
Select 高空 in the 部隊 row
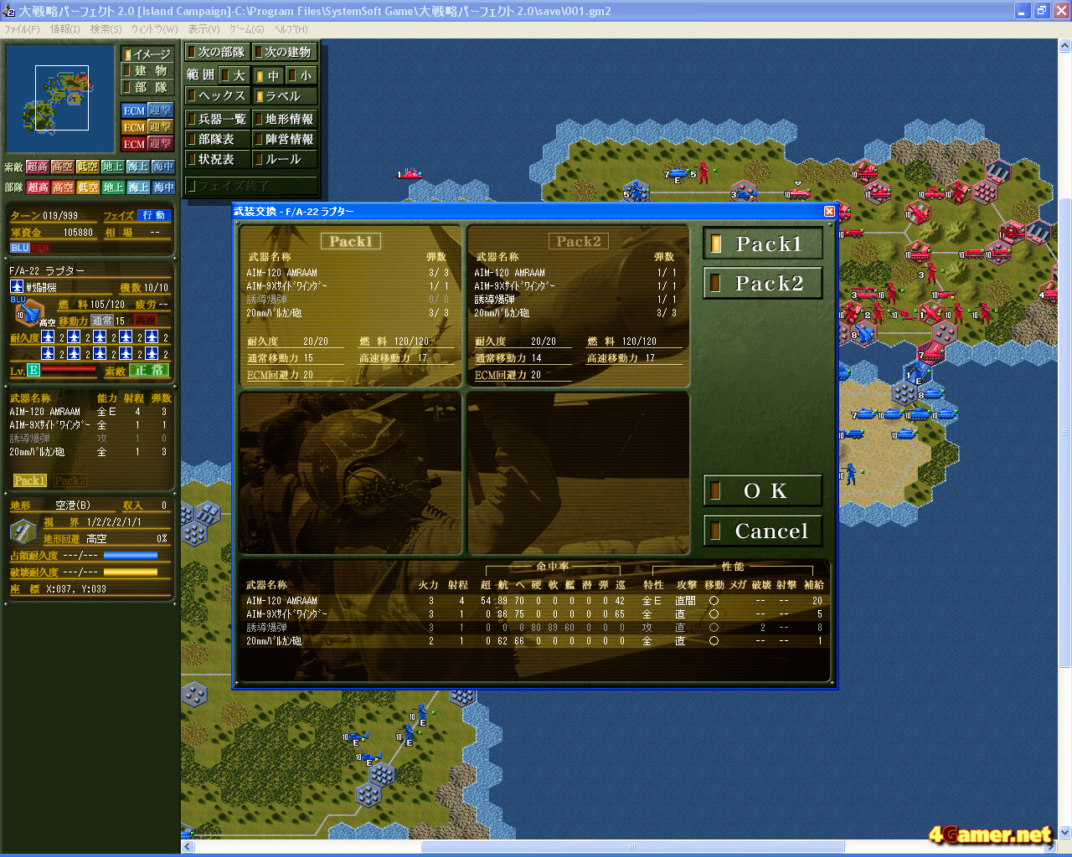[63, 187]
